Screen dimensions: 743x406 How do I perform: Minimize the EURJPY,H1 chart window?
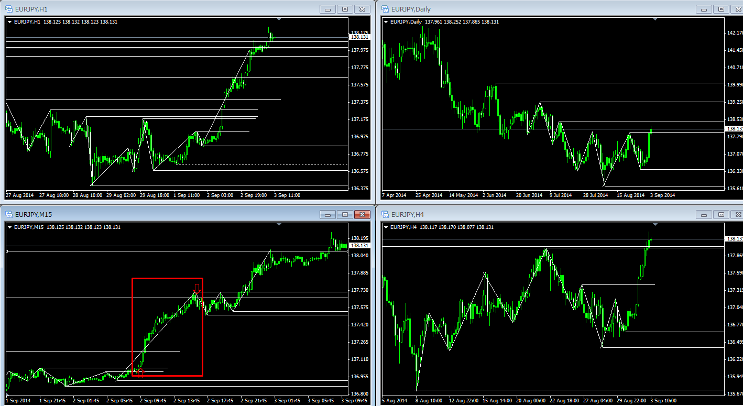(x=328, y=9)
